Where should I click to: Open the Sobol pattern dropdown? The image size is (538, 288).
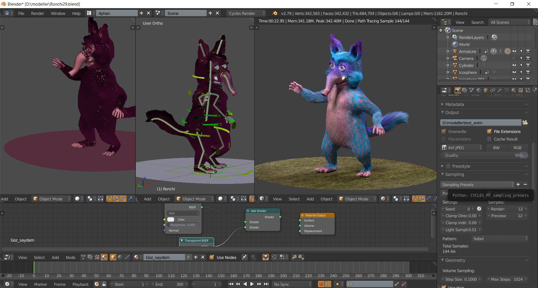point(500,238)
